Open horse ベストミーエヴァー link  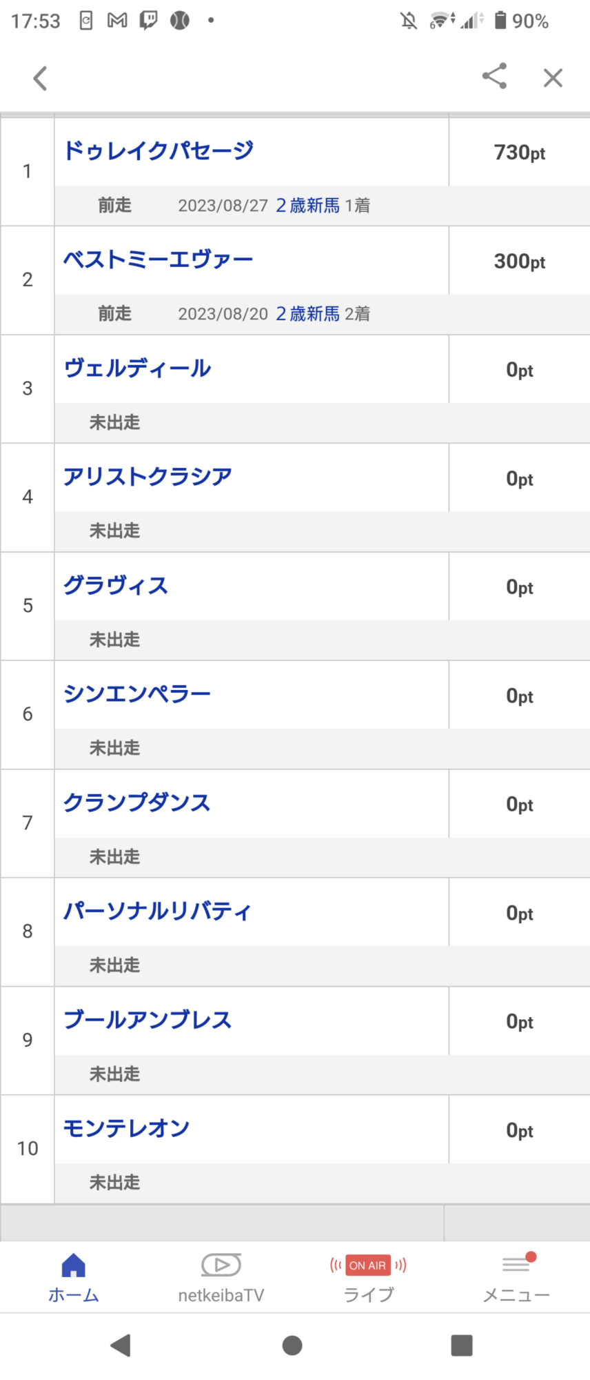coord(159,259)
